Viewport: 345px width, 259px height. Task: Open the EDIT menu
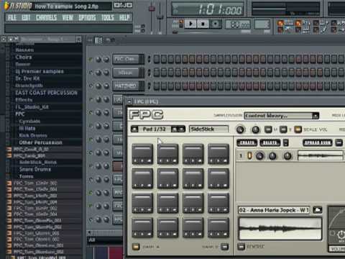(x=26, y=17)
